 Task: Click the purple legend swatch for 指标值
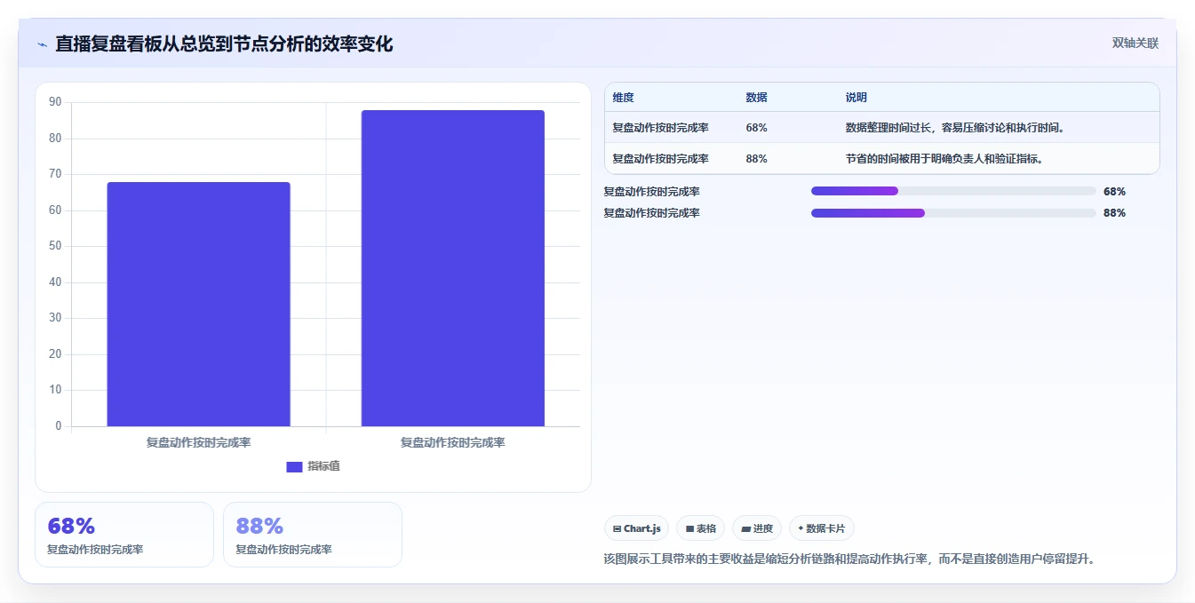point(294,467)
